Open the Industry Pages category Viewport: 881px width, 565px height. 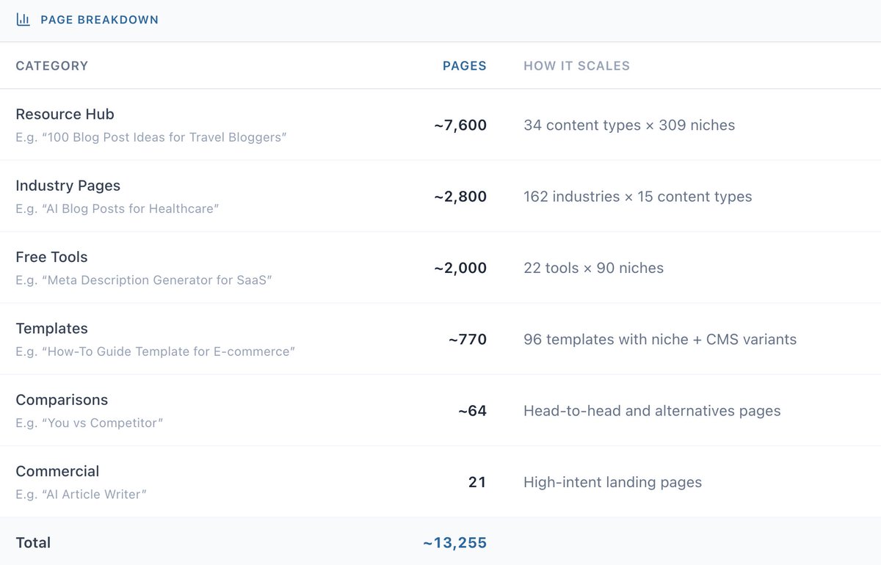coord(68,186)
